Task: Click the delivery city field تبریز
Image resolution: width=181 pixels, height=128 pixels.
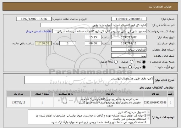Action: coord(129,56)
